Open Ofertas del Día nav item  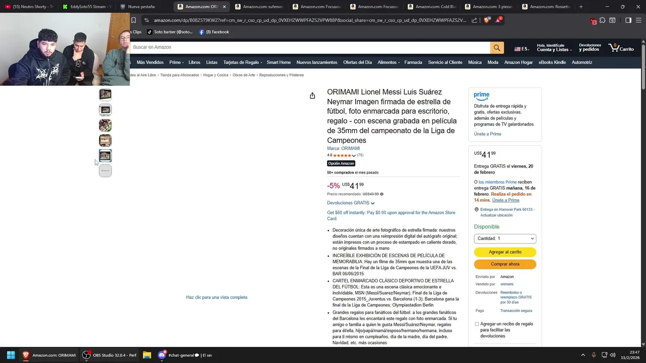click(357, 63)
